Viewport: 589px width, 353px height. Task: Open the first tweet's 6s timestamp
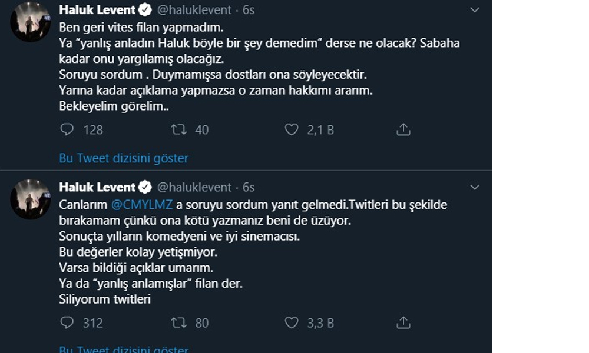pos(248,10)
